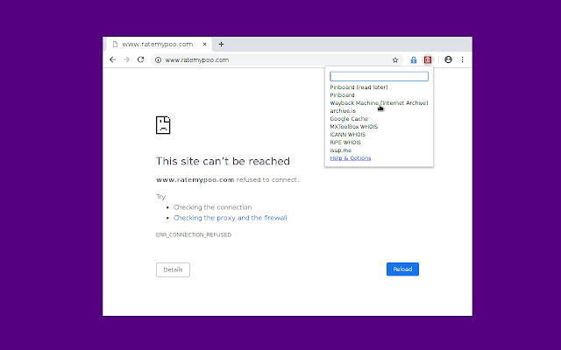The height and width of the screenshot is (350, 561).
Task: Open the Help & Options link
Action: tap(351, 158)
